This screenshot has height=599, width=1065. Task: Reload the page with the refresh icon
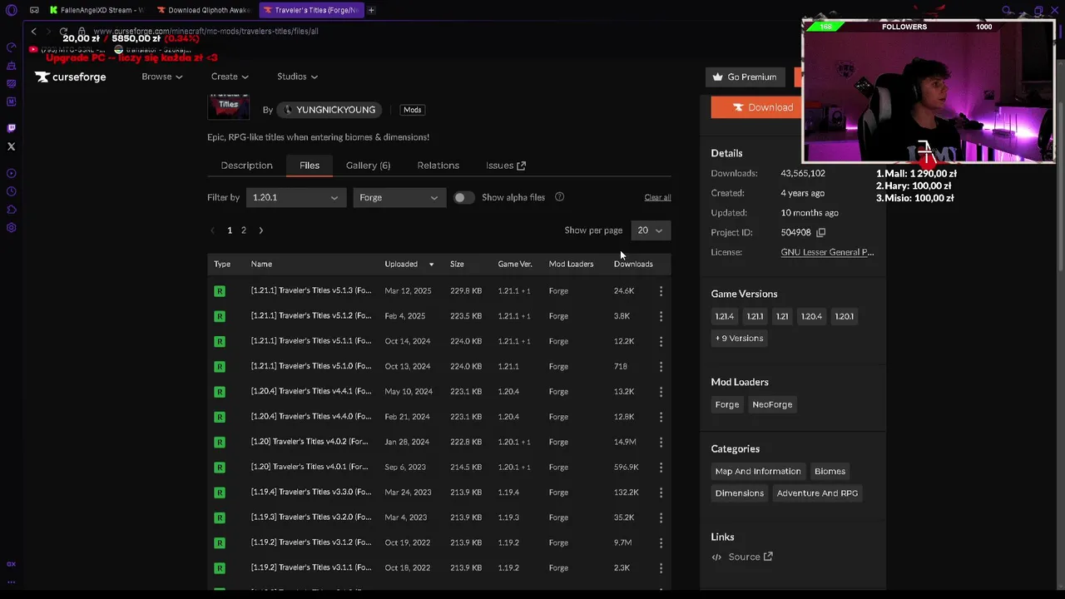pyautogui.click(x=63, y=31)
